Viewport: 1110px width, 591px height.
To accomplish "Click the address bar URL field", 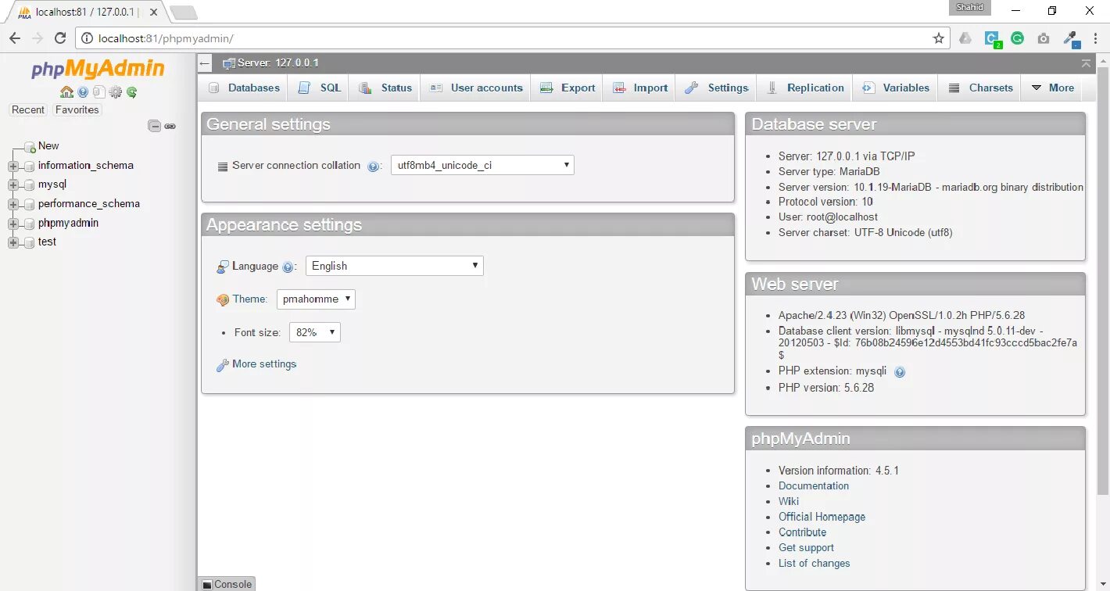I will [x=512, y=38].
